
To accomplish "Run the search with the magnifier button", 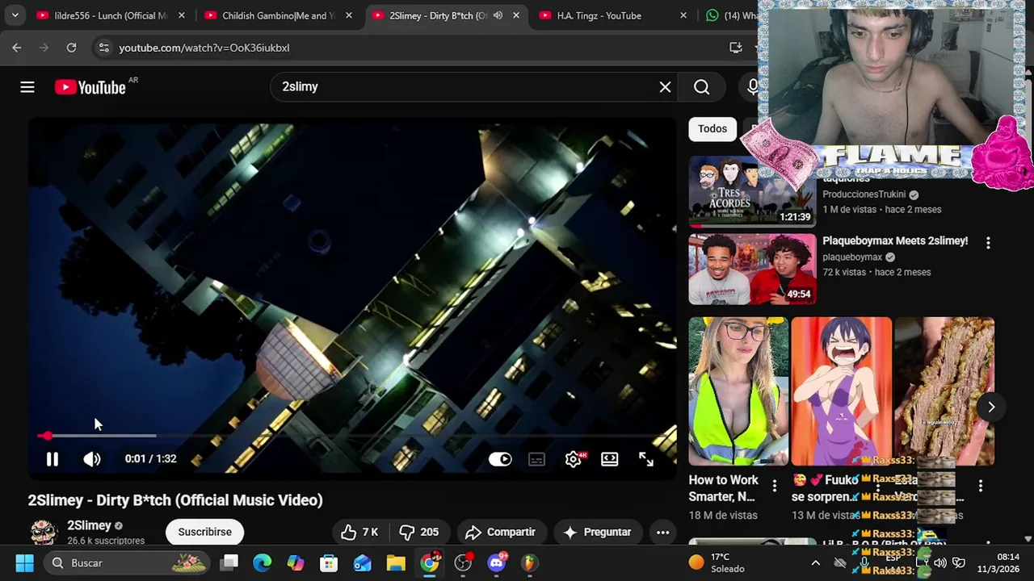I will click(x=701, y=87).
